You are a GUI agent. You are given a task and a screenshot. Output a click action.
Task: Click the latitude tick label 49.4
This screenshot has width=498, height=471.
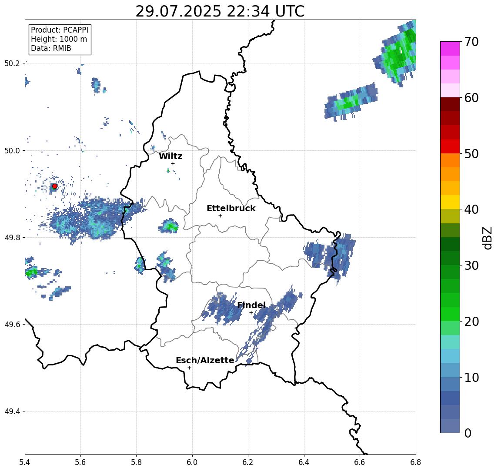tap(12, 411)
